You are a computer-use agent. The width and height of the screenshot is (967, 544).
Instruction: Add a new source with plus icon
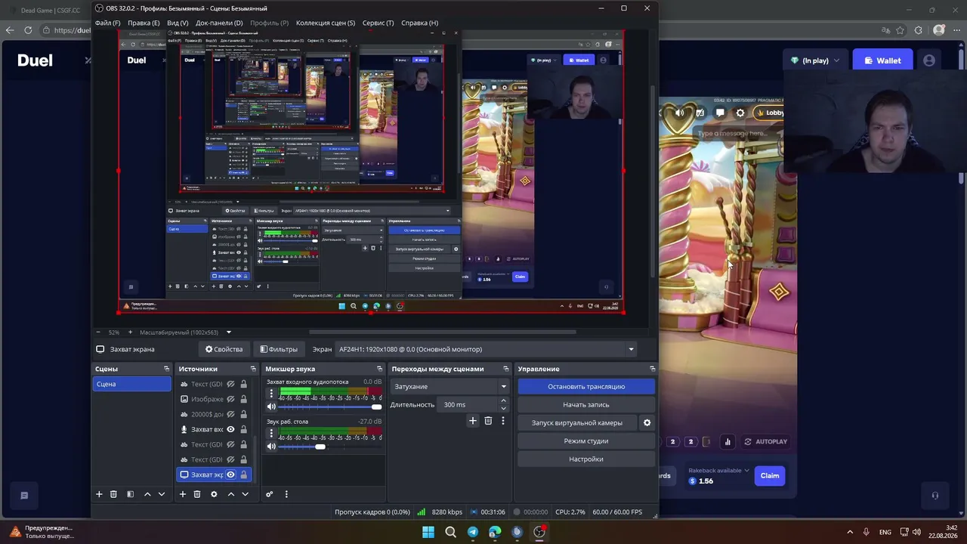(182, 494)
